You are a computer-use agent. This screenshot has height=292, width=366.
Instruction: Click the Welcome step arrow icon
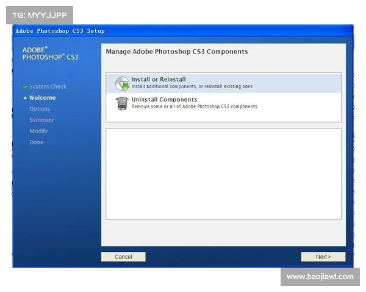[25, 98]
